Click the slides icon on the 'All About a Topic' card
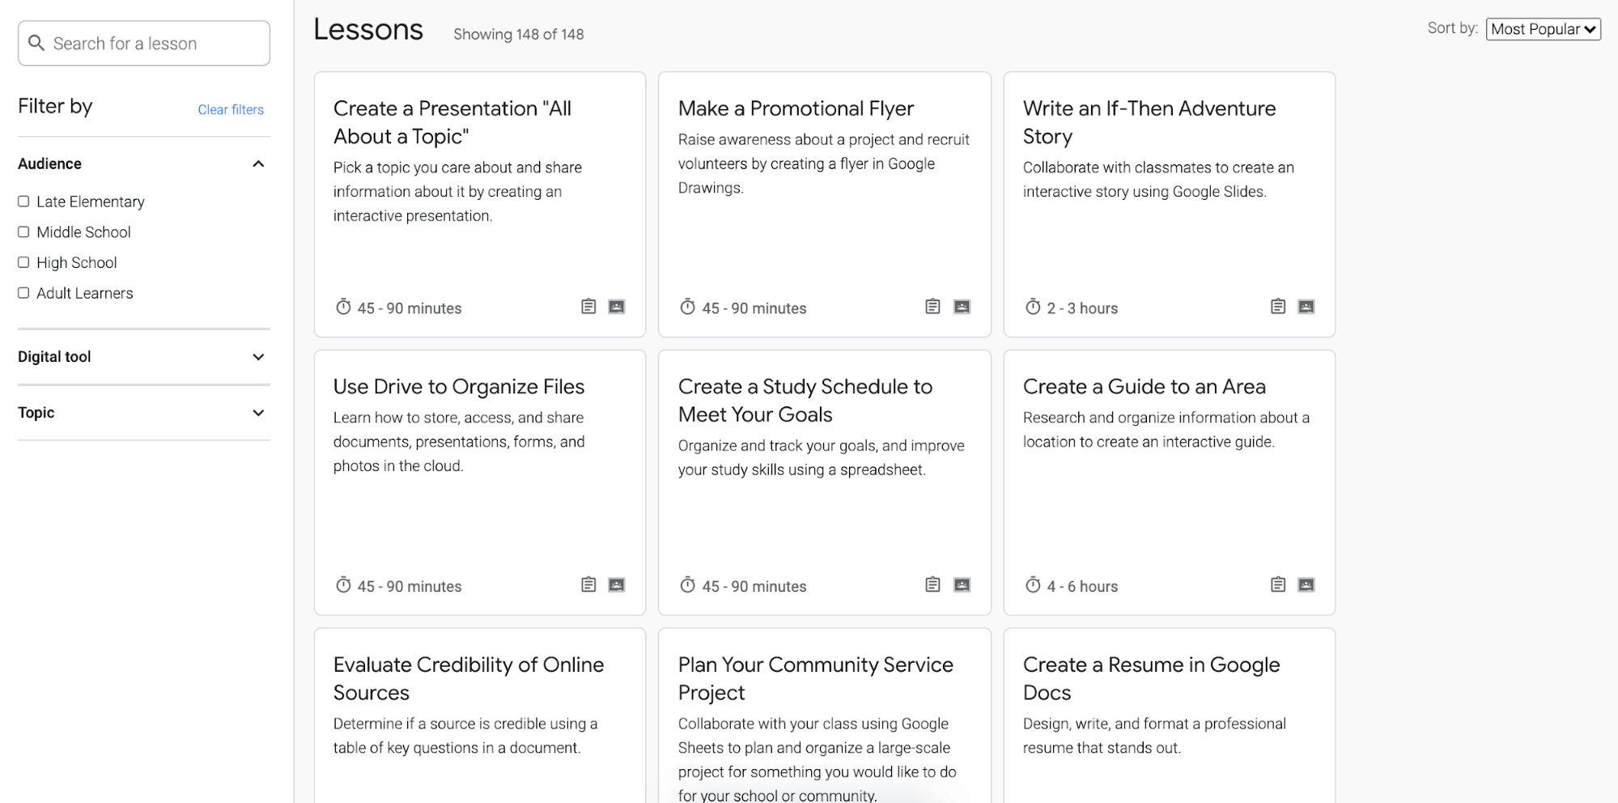The image size is (1618, 803). [617, 307]
